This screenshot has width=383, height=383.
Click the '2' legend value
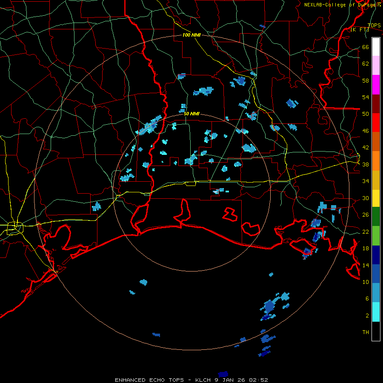(367, 316)
